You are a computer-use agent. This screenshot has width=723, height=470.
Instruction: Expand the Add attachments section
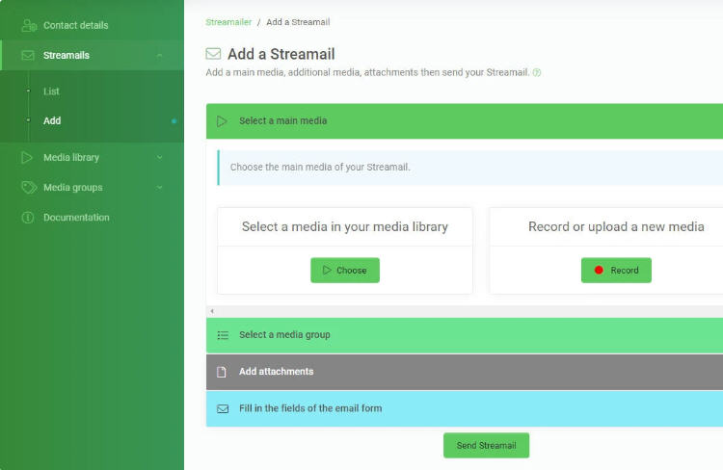(465, 372)
